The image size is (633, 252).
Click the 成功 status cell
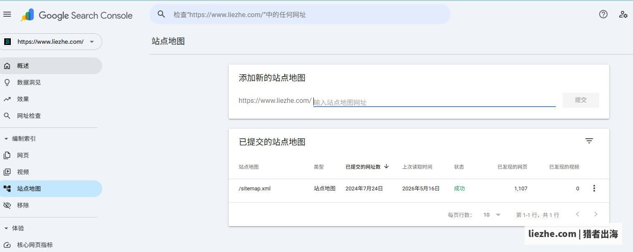click(x=459, y=189)
